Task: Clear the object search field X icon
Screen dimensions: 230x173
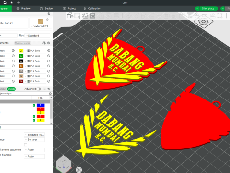Action: (x=50, y=94)
